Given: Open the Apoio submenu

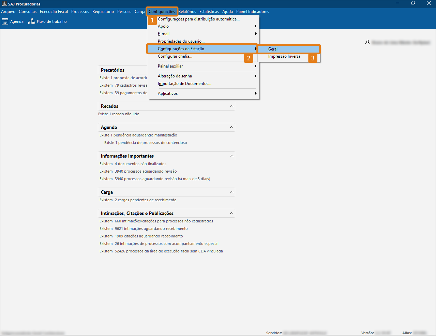Looking at the screenshot, I should tap(163, 26).
